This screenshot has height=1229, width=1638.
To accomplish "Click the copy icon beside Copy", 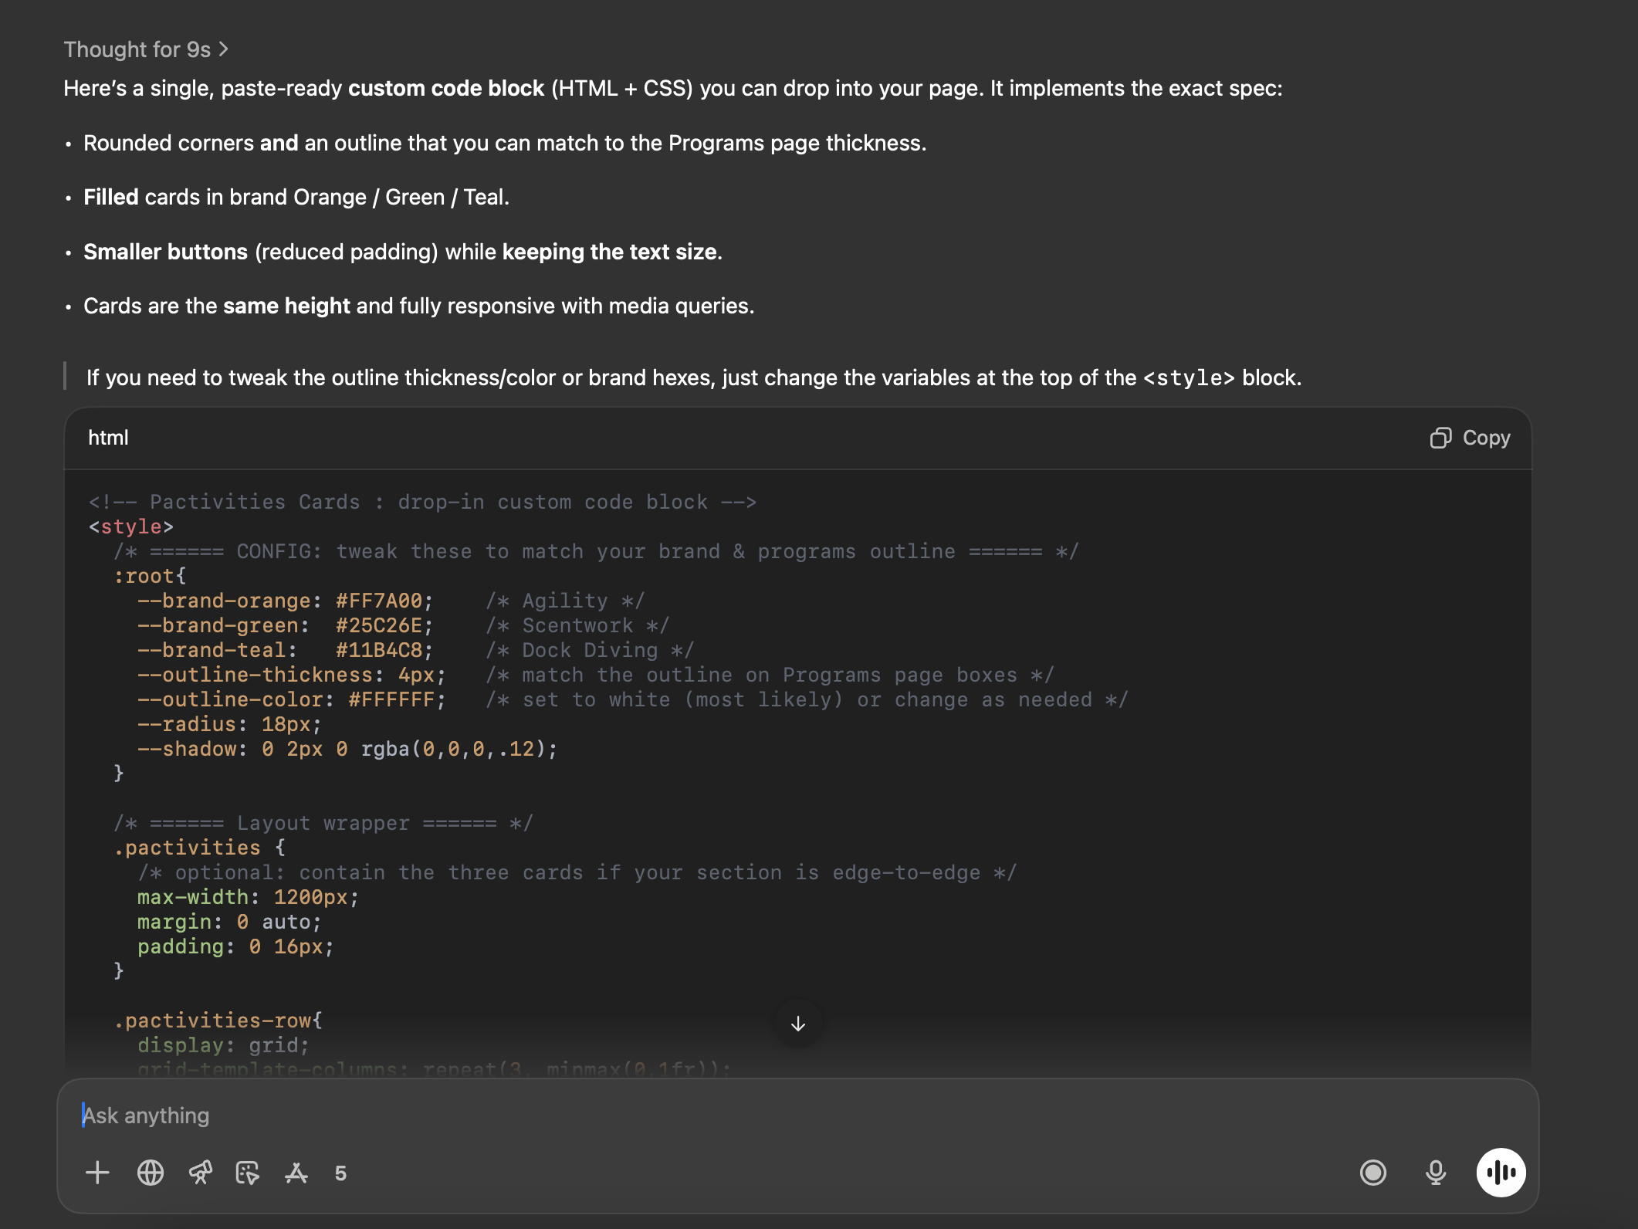I will (x=1440, y=438).
